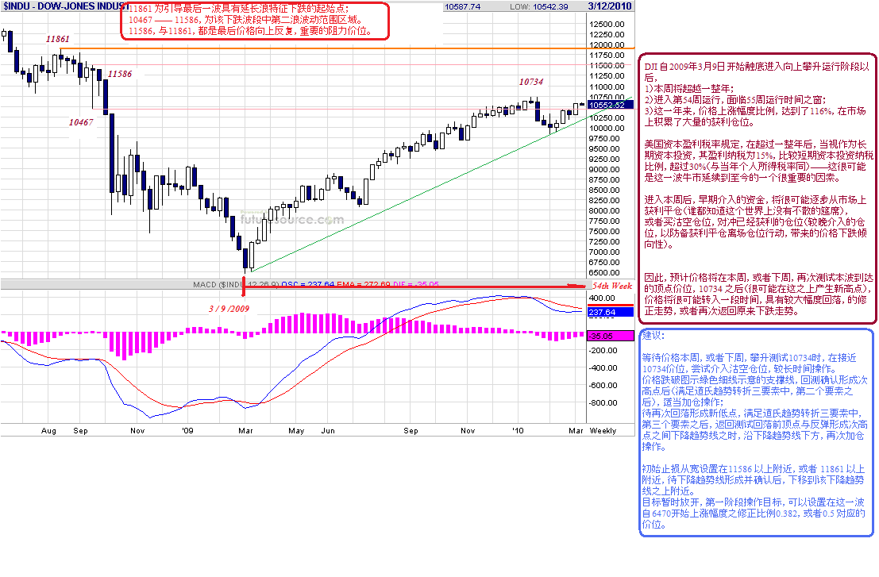Viewport: 879px width, 577px height.
Task: Click the MACD ($INDU indicator header label
Action: tap(218, 285)
